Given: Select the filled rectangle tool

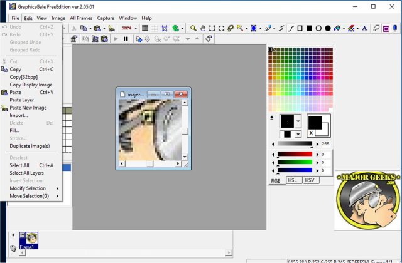Looking at the screenshot, I should coord(309,28).
